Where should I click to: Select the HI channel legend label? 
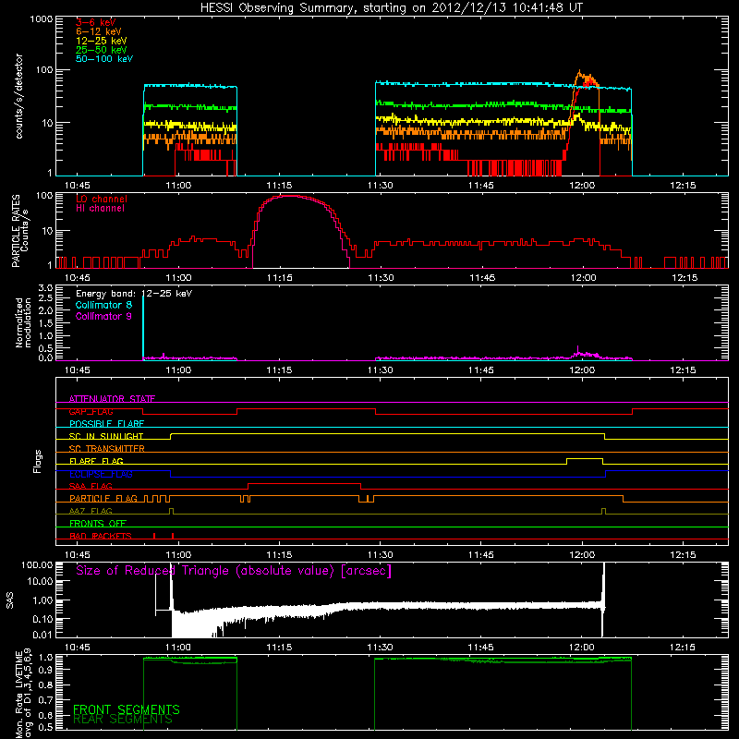[x=100, y=209]
